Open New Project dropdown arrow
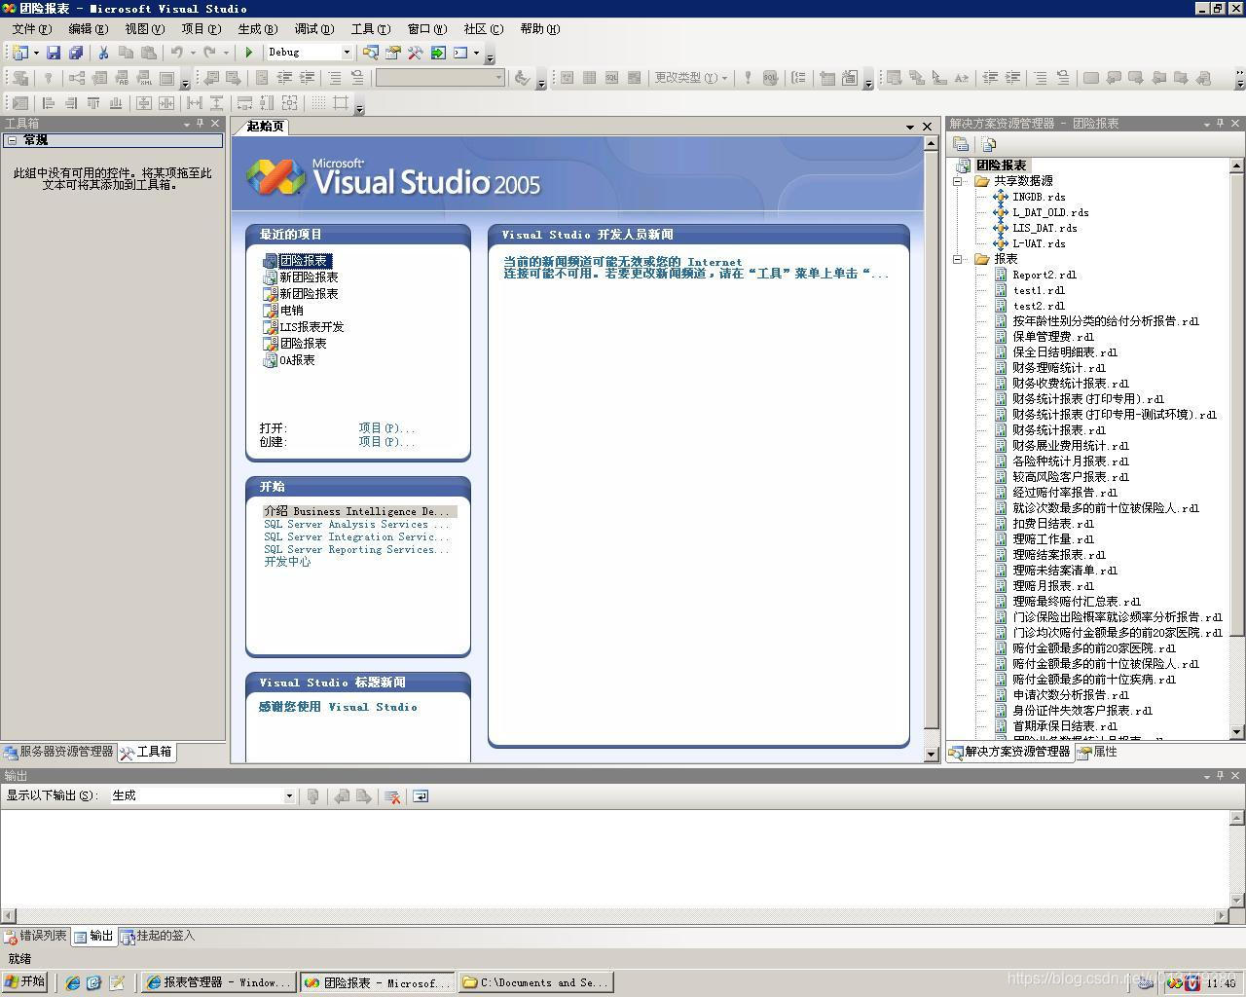This screenshot has height=997, width=1246. [x=36, y=53]
